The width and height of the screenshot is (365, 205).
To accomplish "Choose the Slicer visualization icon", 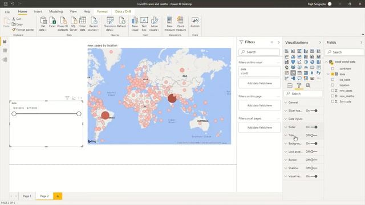I will (293, 73).
